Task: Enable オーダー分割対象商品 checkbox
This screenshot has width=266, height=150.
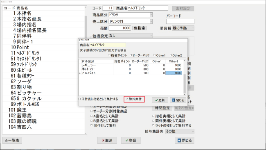Action: pyautogui.click(x=92, y=111)
